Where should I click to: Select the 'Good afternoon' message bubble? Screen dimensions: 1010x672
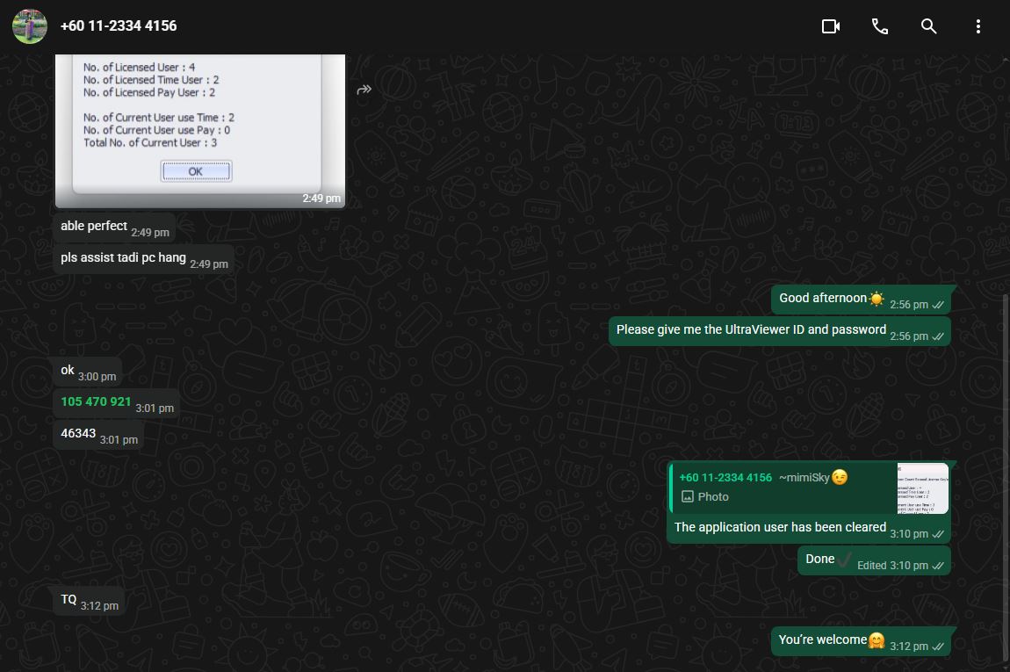[861, 300]
